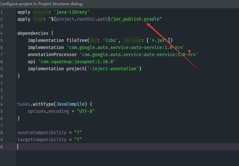Viewport: 239px width, 166px height.
Task: Collapse the tasks.withType block fold marker
Action: pos(15,104)
